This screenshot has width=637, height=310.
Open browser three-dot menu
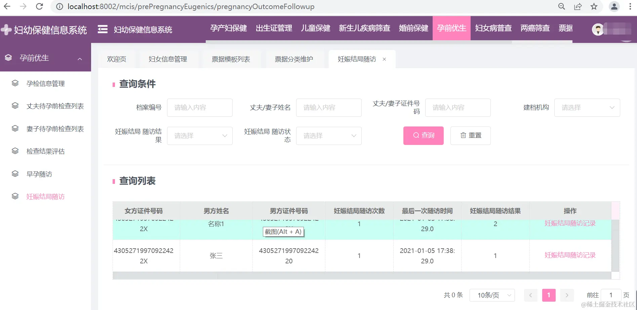[x=630, y=6]
